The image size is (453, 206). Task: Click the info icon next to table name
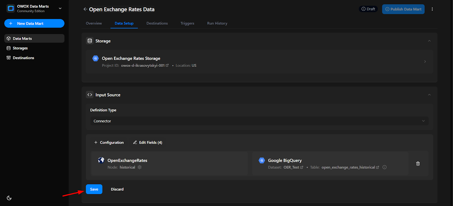(384, 167)
